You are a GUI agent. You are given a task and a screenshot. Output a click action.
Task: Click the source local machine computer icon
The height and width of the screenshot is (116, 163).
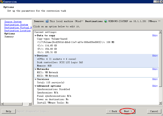[47, 21]
